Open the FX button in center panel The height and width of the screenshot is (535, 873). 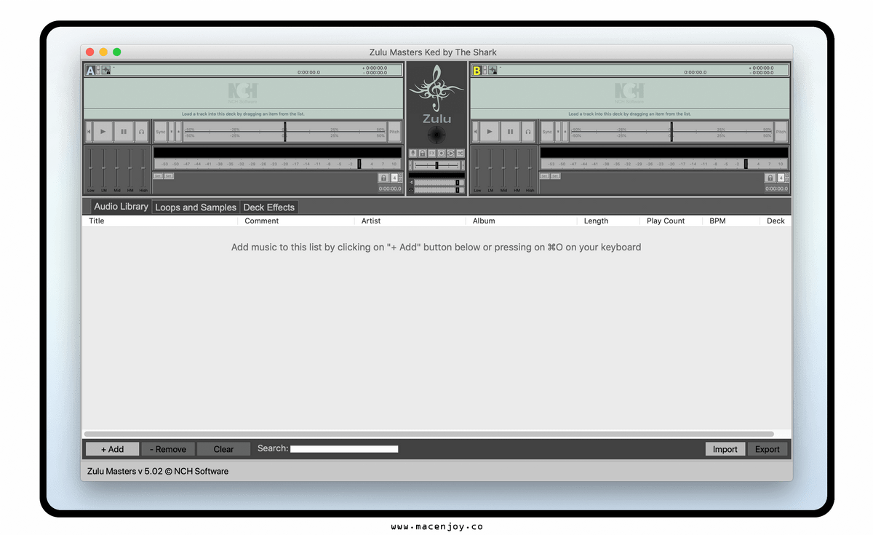point(432,153)
